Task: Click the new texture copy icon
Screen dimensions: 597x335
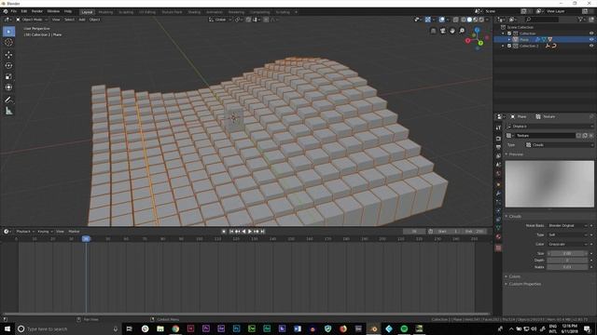Action: pyautogui.click(x=585, y=136)
